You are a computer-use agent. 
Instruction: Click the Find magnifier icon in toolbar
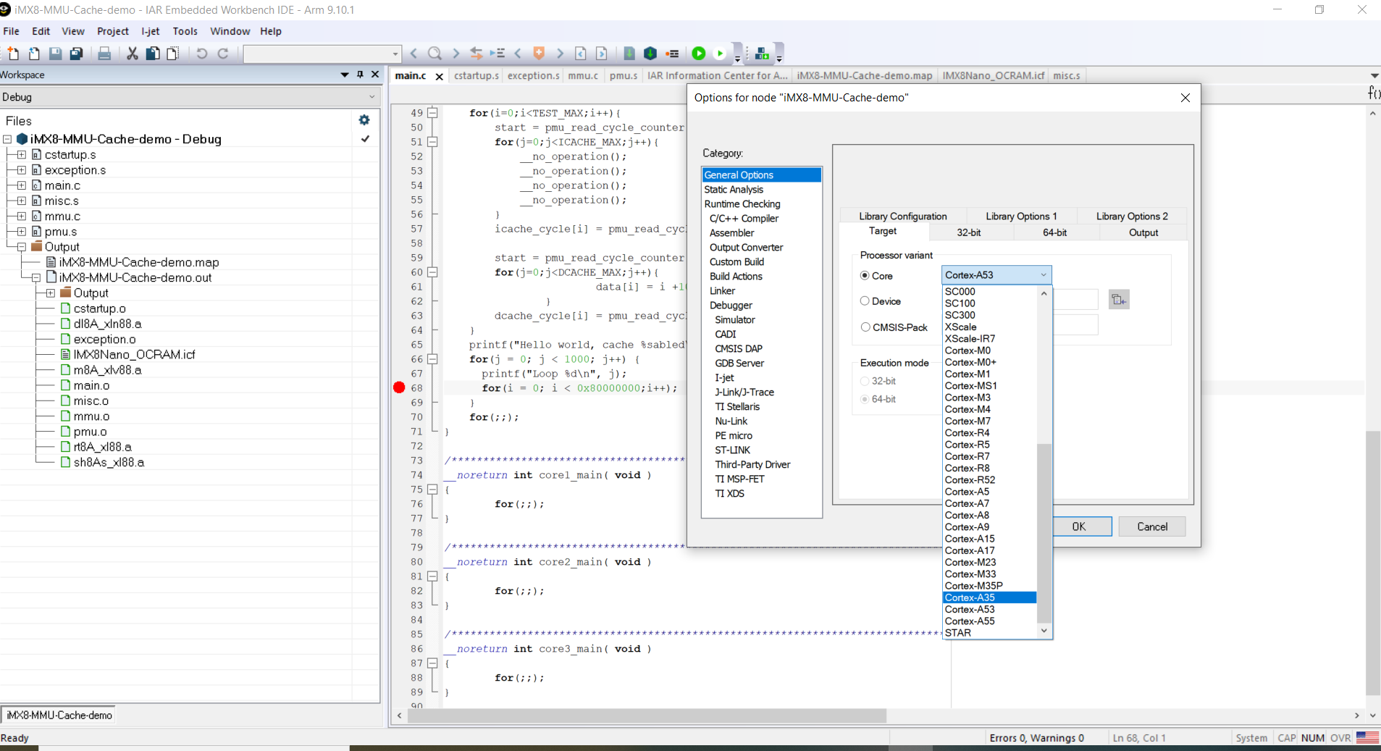coord(435,54)
